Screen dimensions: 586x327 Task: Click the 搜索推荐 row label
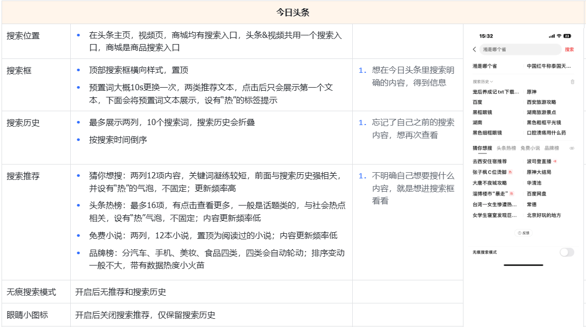coord(23,176)
